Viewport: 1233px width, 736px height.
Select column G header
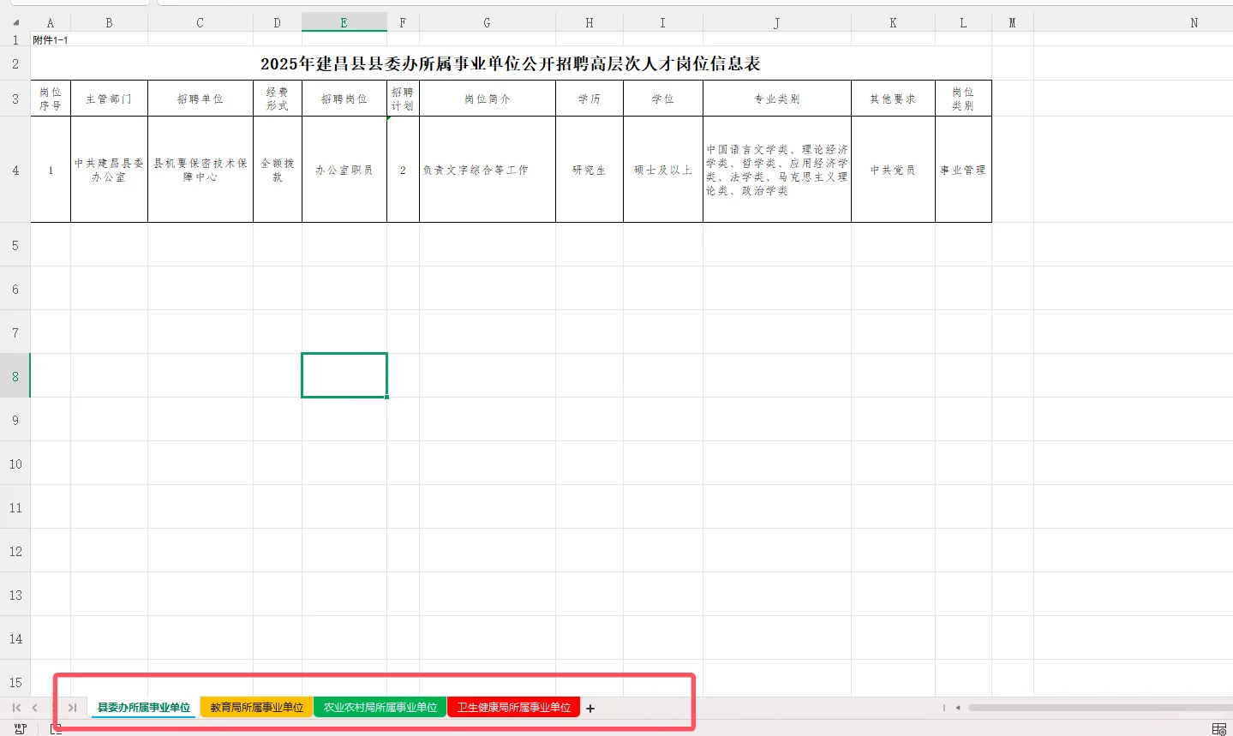click(488, 23)
